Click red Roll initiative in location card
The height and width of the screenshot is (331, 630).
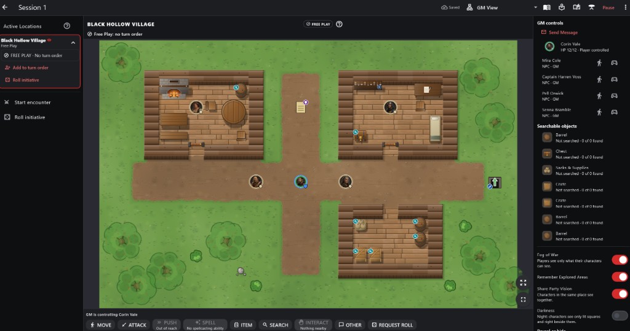click(x=22, y=80)
